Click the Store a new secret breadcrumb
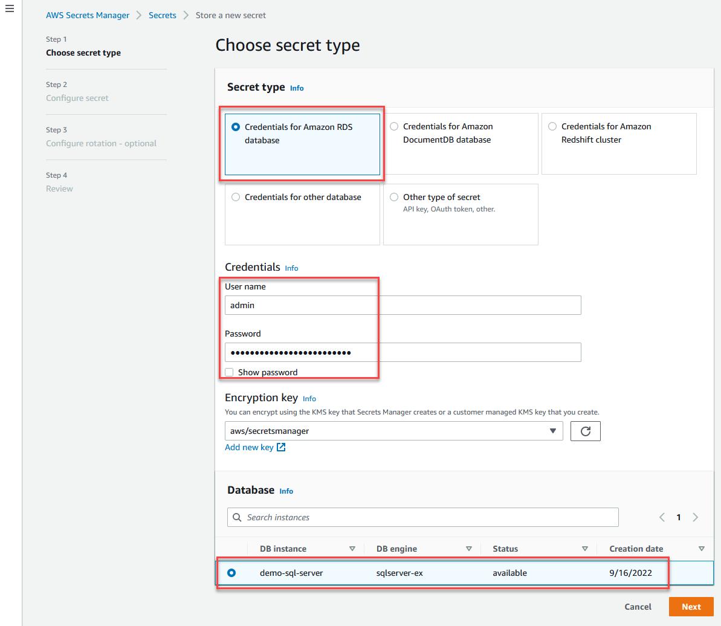 pyautogui.click(x=231, y=15)
